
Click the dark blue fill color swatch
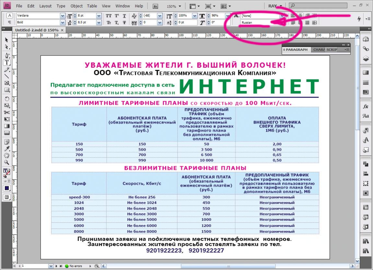[x=7, y=188]
